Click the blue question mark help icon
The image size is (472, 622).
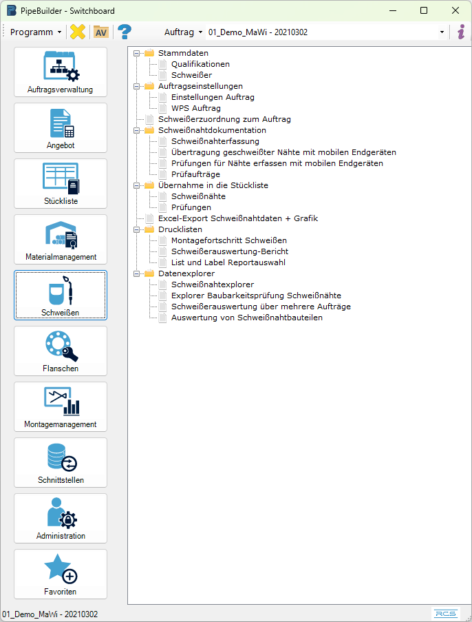tap(125, 32)
